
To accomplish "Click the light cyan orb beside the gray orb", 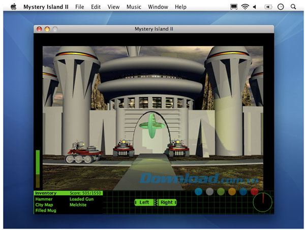I will point(198,191).
